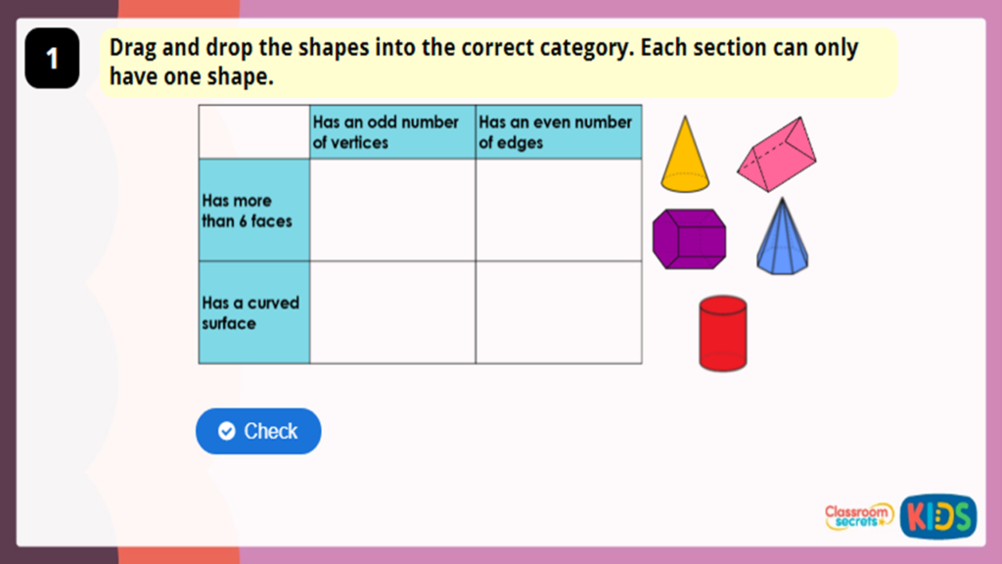Select the pink triangular prism
Screen dimensions: 1002x564
point(776,155)
